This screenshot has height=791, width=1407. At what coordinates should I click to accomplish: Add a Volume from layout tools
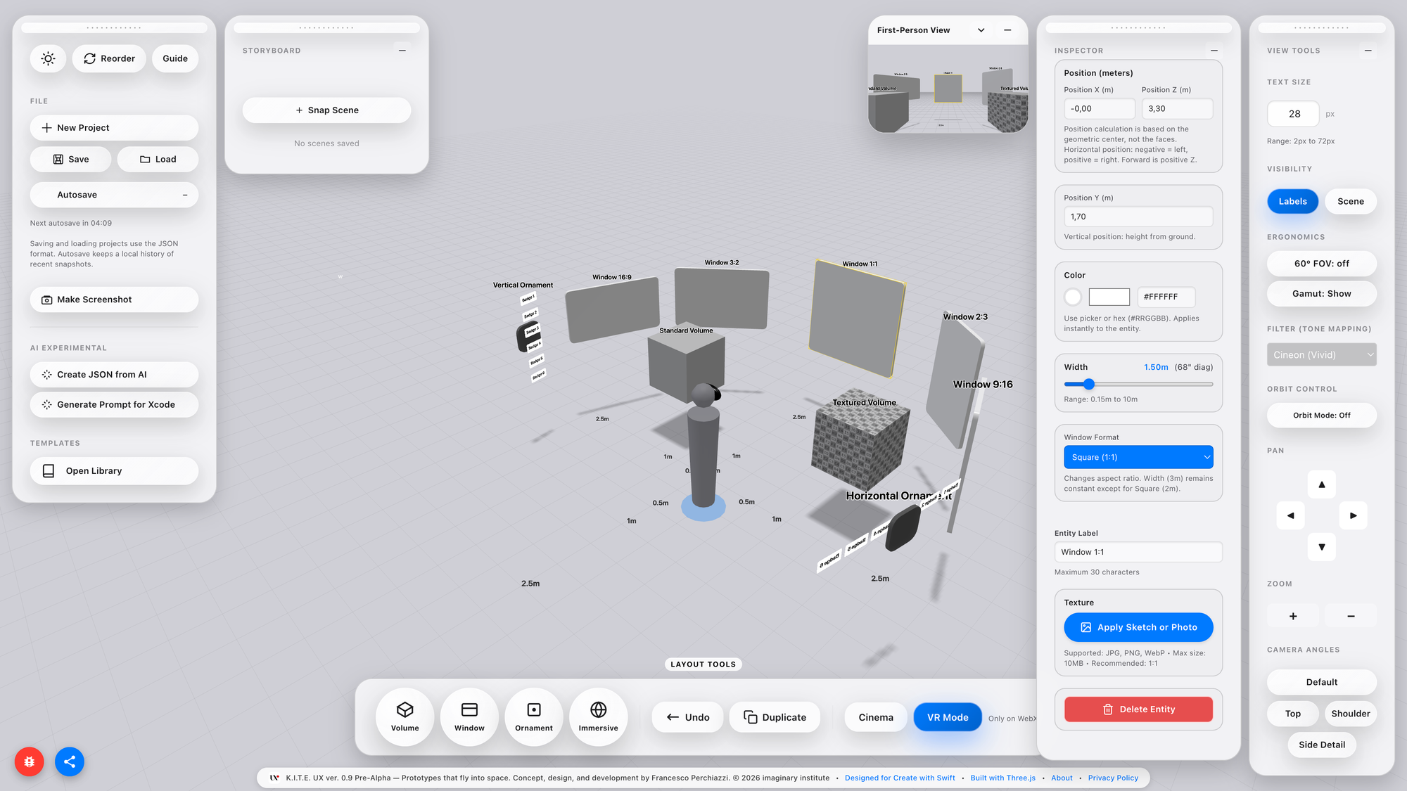(x=405, y=716)
